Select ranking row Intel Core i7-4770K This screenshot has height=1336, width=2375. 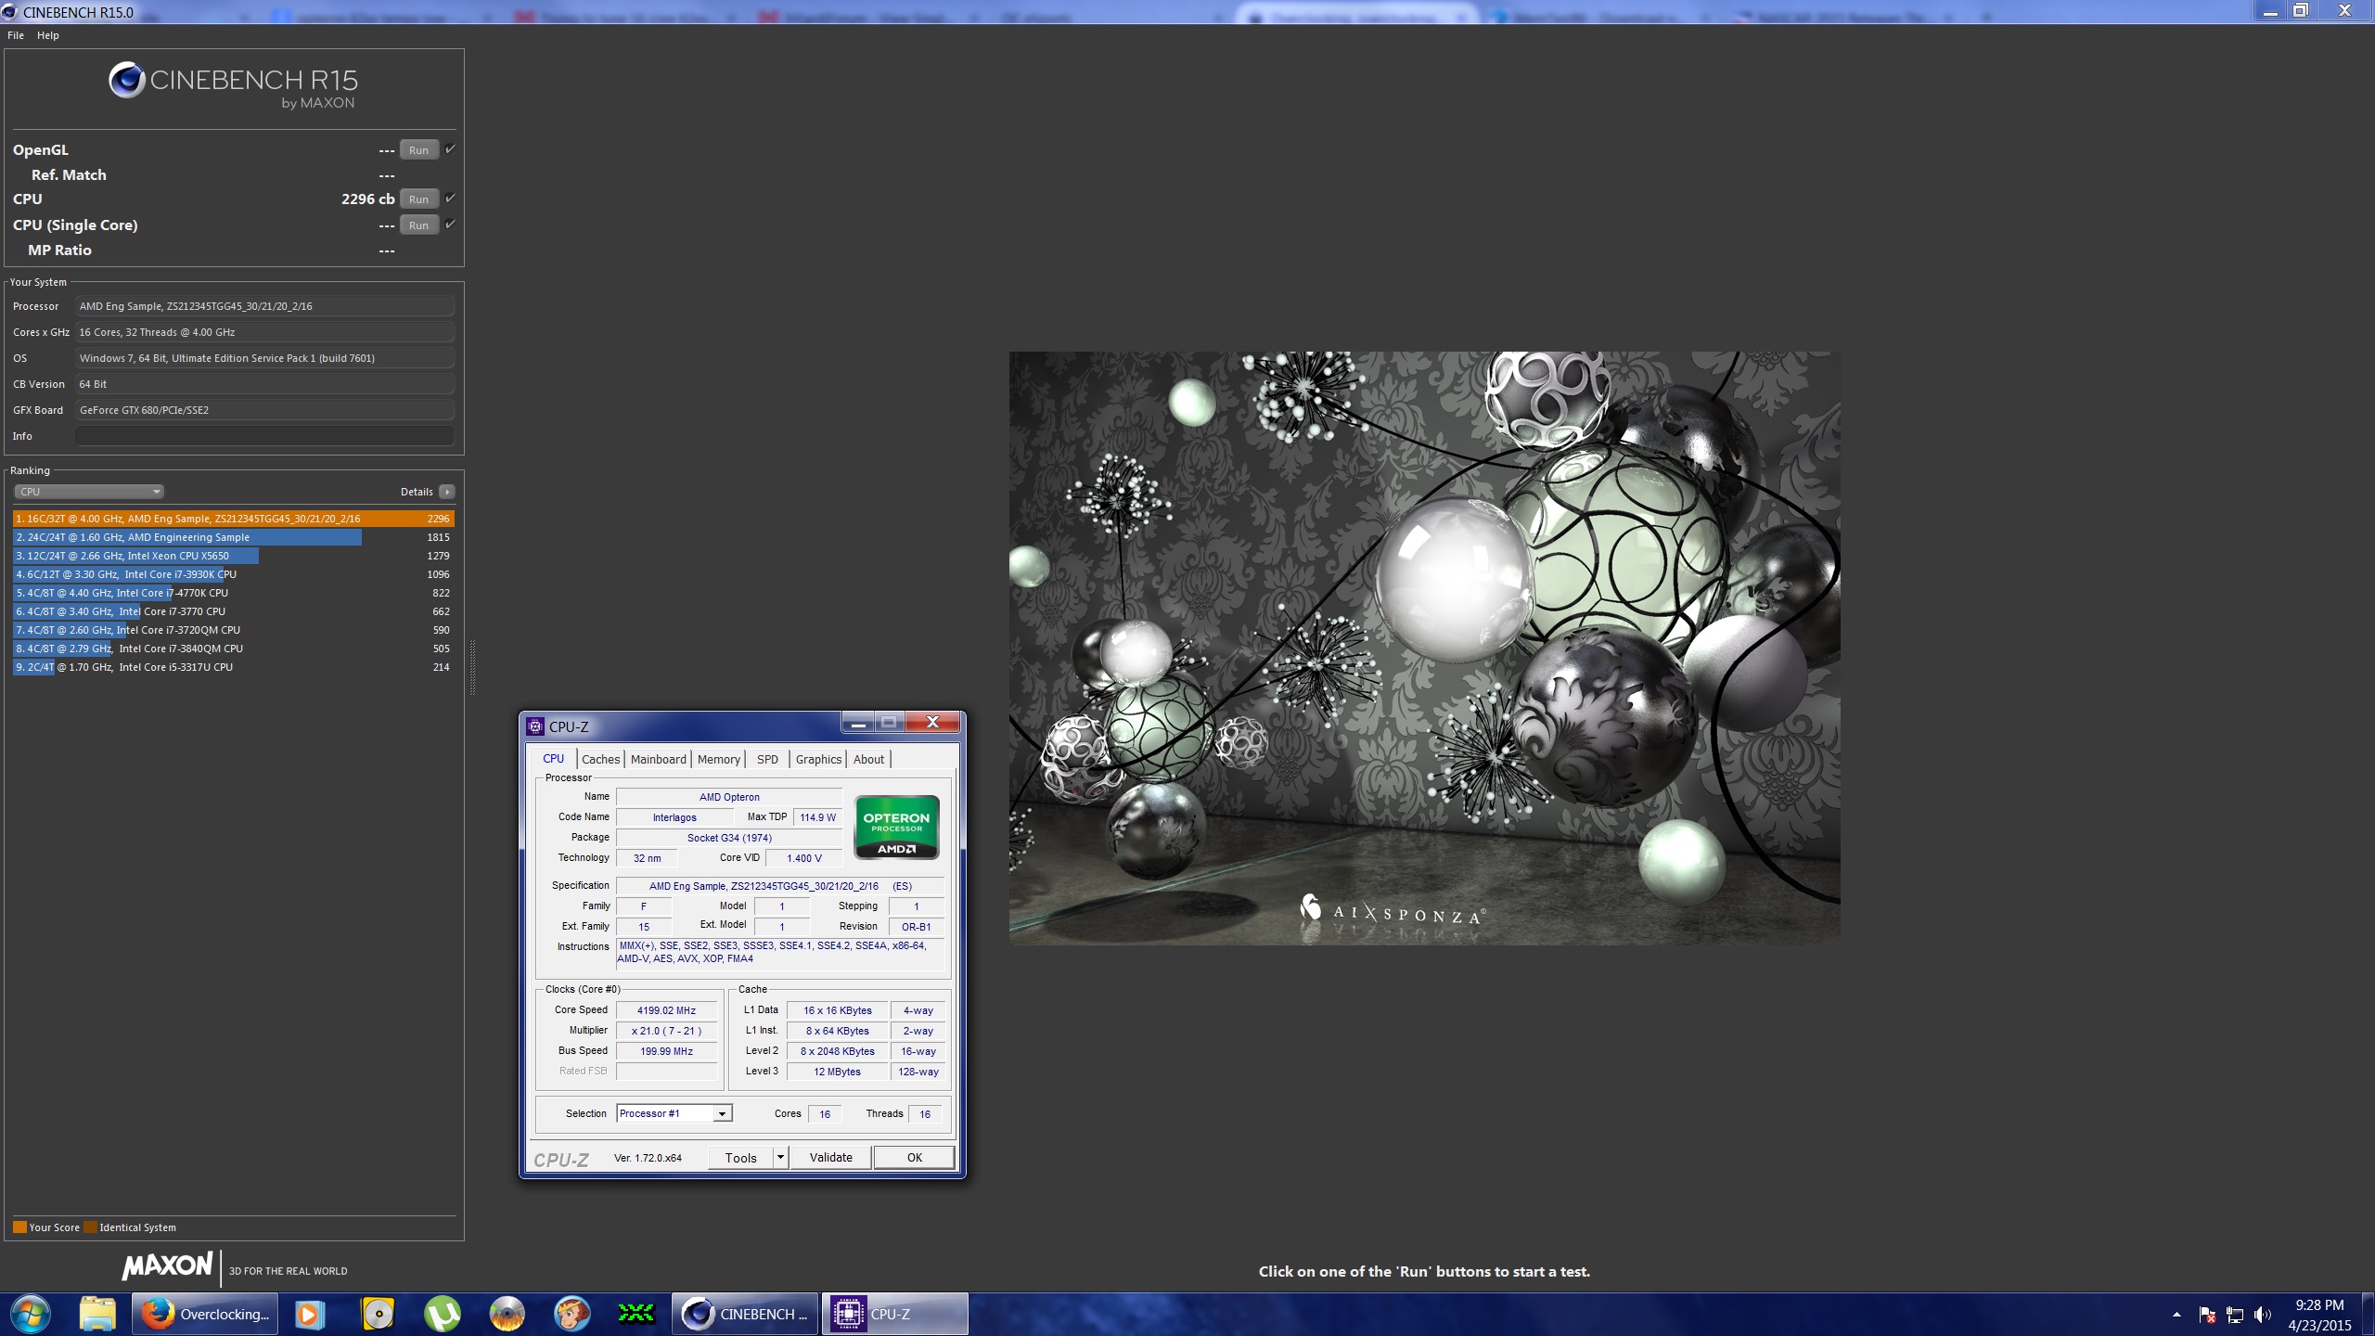tap(233, 593)
